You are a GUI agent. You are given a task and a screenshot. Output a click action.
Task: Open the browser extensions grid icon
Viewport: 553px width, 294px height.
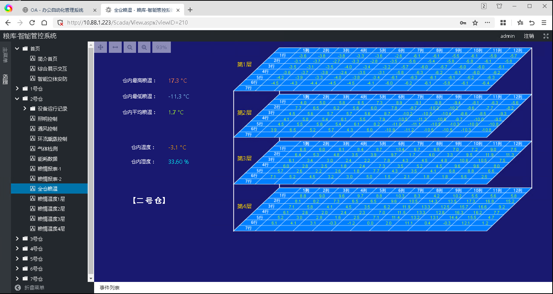point(503,23)
